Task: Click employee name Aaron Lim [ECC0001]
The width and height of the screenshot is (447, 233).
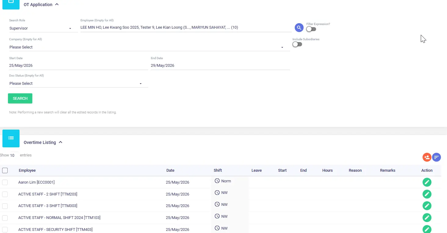Action: click(x=36, y=182)
